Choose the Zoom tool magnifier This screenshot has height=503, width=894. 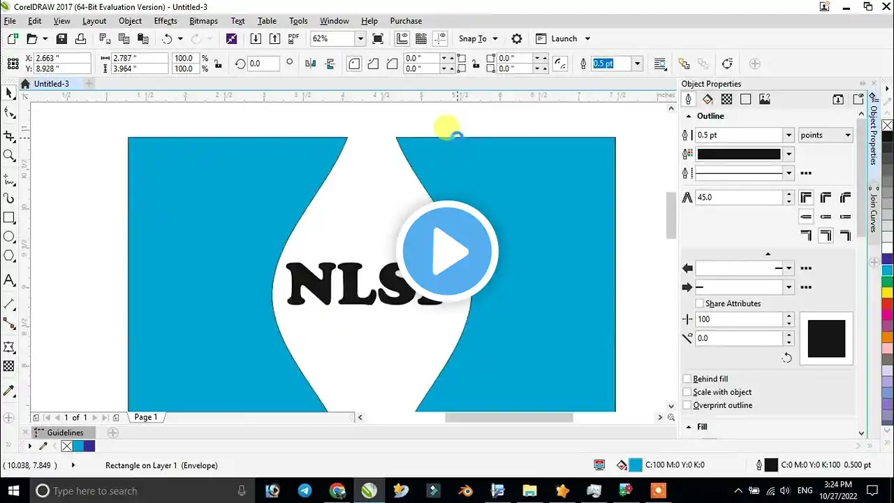(9, 155)
